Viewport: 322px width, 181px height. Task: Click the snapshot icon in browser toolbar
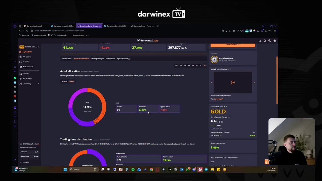pos(230,31)
